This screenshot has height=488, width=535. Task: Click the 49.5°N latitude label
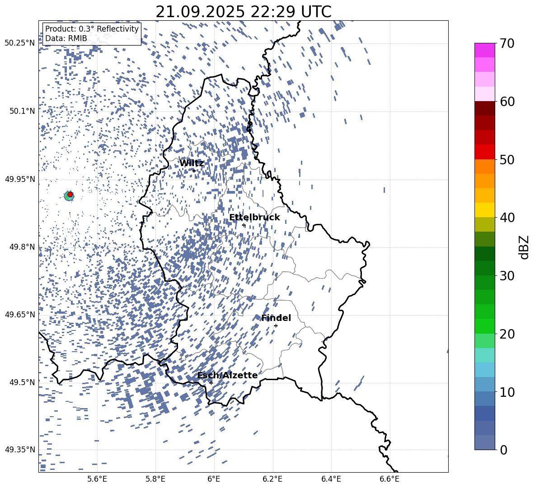22,382
